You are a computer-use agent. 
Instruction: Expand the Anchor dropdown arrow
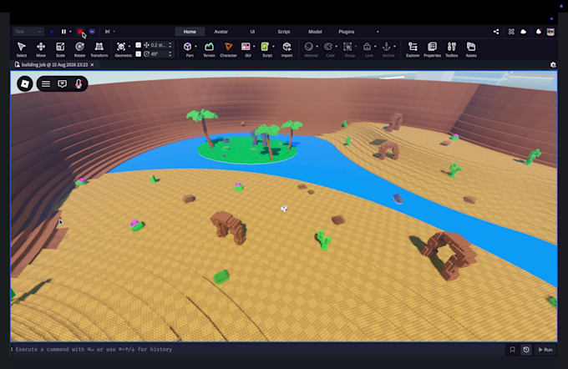click(394, 47)
